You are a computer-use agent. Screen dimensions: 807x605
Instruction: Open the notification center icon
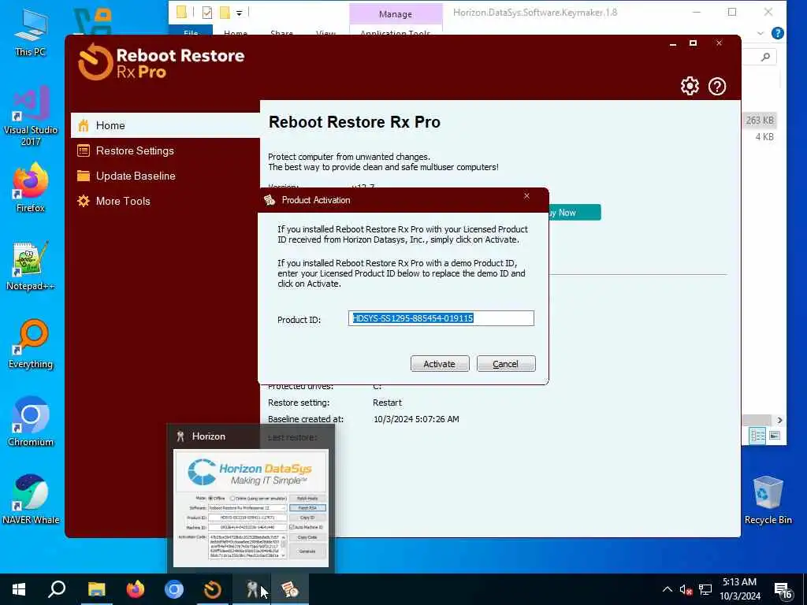(783, 591)
